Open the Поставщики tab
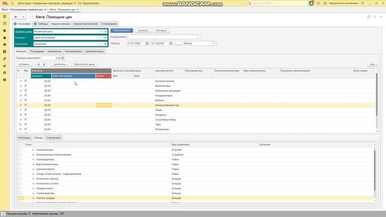This screenshot has width=386, height=217. (x=37, y=51)
